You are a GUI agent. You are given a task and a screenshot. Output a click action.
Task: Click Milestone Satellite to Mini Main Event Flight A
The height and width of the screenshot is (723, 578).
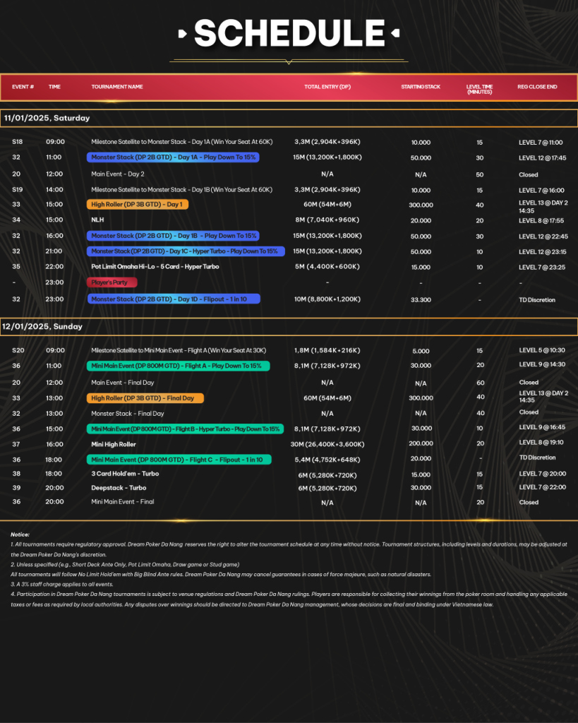[x=179, y=350]
